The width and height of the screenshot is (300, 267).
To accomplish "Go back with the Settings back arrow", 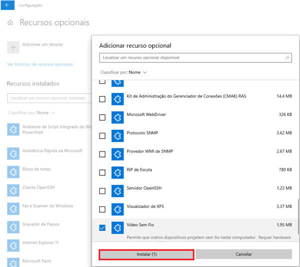I will click(x=7, y=5).
